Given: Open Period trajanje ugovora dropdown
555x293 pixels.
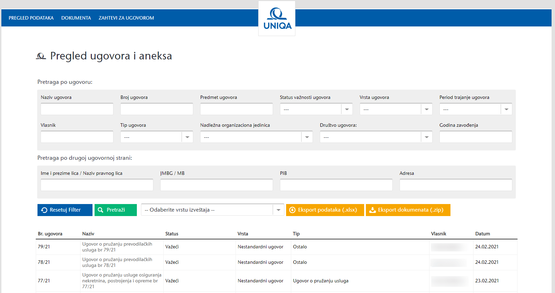Looking at the screenshot, I should click(506, 109).
